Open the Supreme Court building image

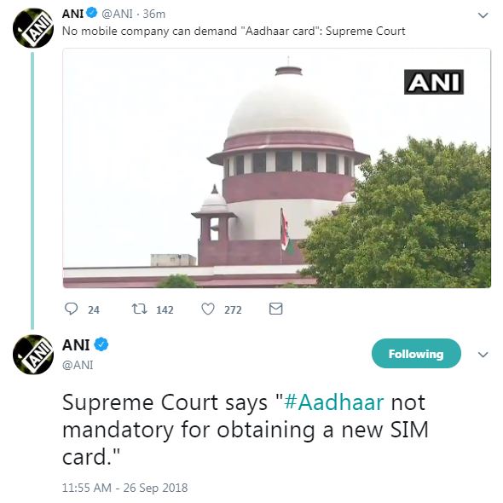277,168
